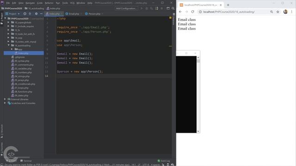
Task: Select 03_numbers.php in the tree
Action: 23,72
